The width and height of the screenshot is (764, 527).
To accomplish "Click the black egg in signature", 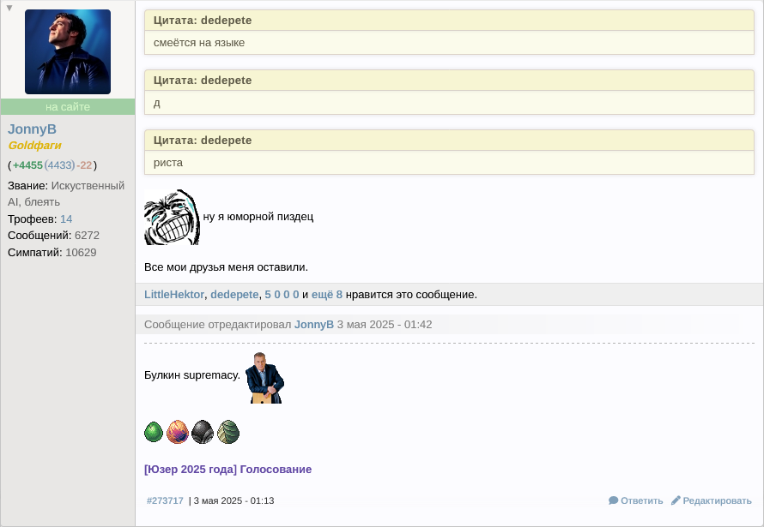I will [x=203, y=432].
